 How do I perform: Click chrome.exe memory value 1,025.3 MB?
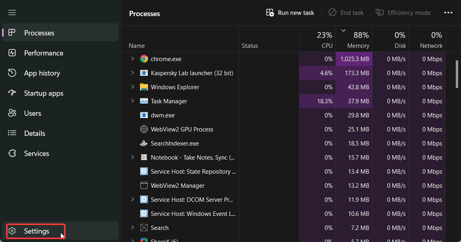354,59
